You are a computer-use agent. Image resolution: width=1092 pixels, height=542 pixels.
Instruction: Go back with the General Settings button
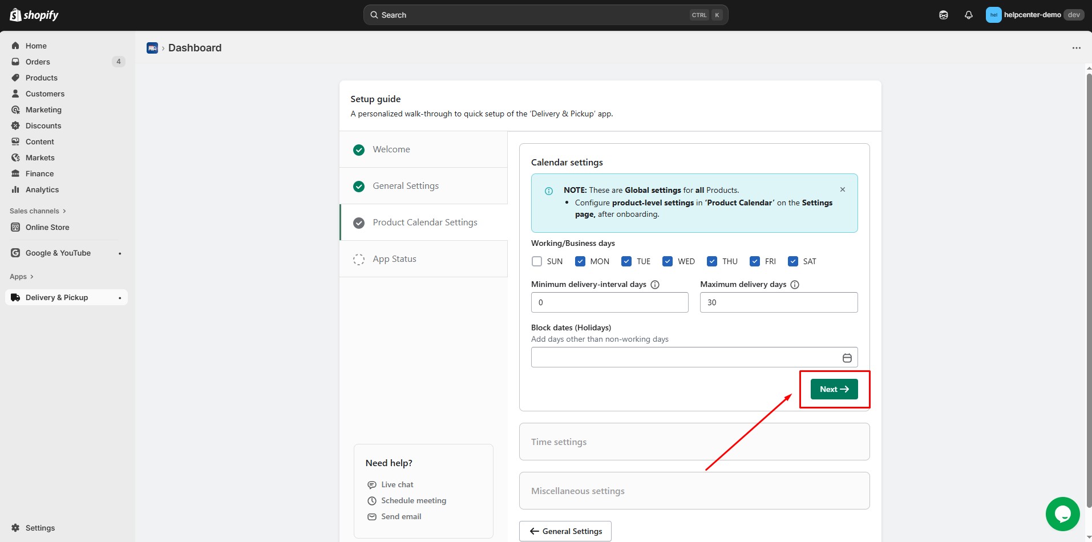click(x=565, y=531)
